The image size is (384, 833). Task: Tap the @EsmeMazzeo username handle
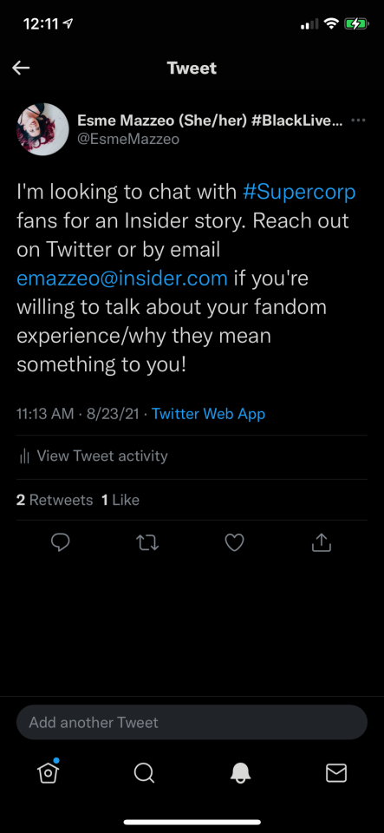click(x=128, y=139)
